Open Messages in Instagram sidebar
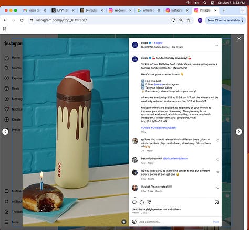The width and height of the screenshot is (249, 230). pyautogui.click(x=13, y=99)
